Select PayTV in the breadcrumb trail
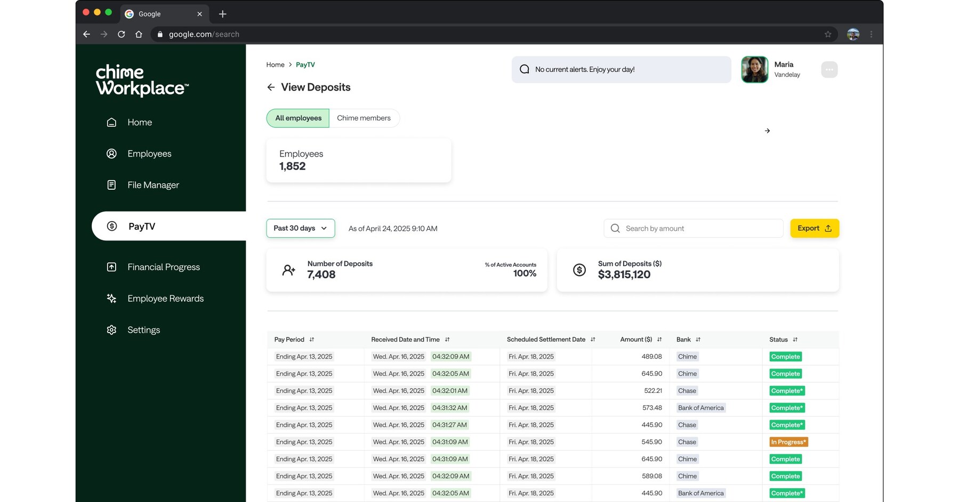Image resolution: width=959 pixels, height=502 pixels. pos(305,64)
